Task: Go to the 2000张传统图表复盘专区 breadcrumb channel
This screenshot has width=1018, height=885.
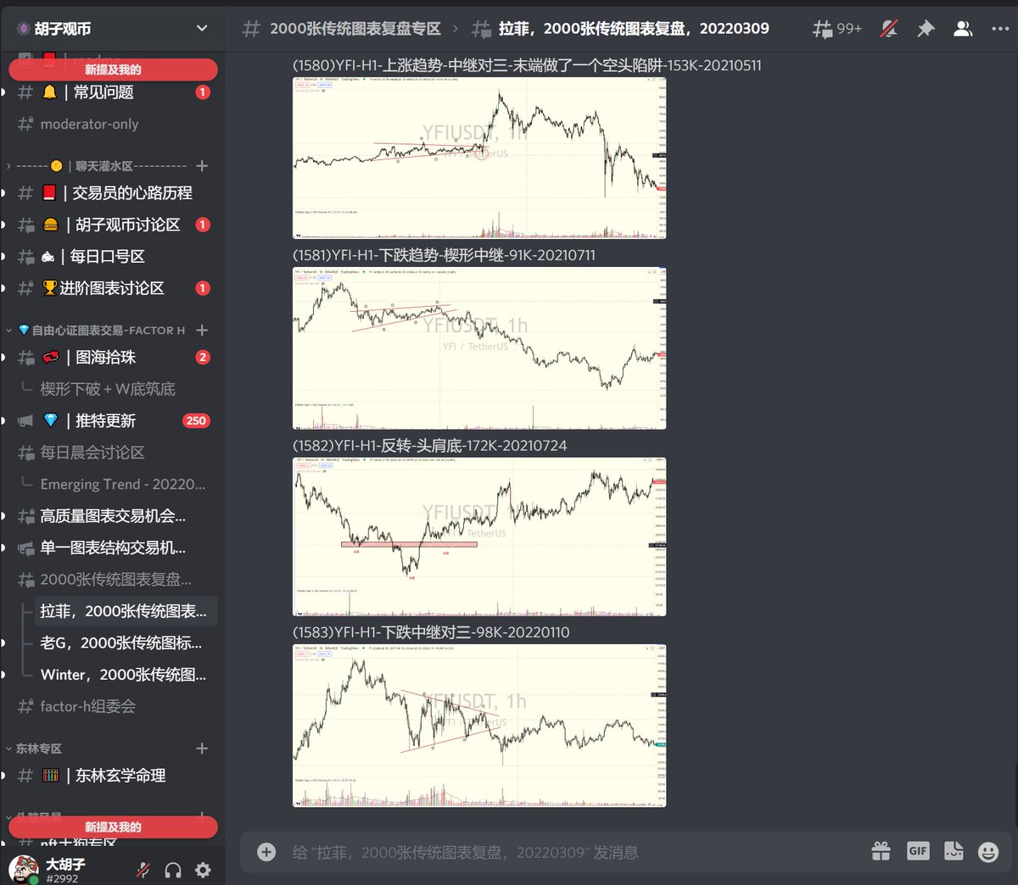Action: point(355,29)
